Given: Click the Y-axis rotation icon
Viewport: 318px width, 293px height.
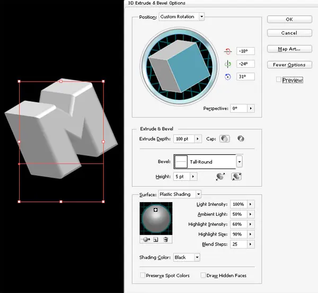Looking at the screenshot, I should (x=228, y=64).
